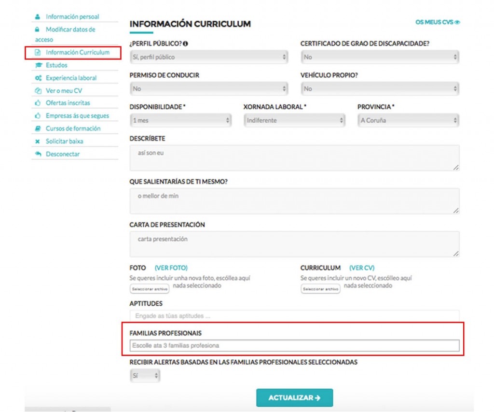Open the Recibir alertas dropdown showing Sí

[x=145, y=376]
